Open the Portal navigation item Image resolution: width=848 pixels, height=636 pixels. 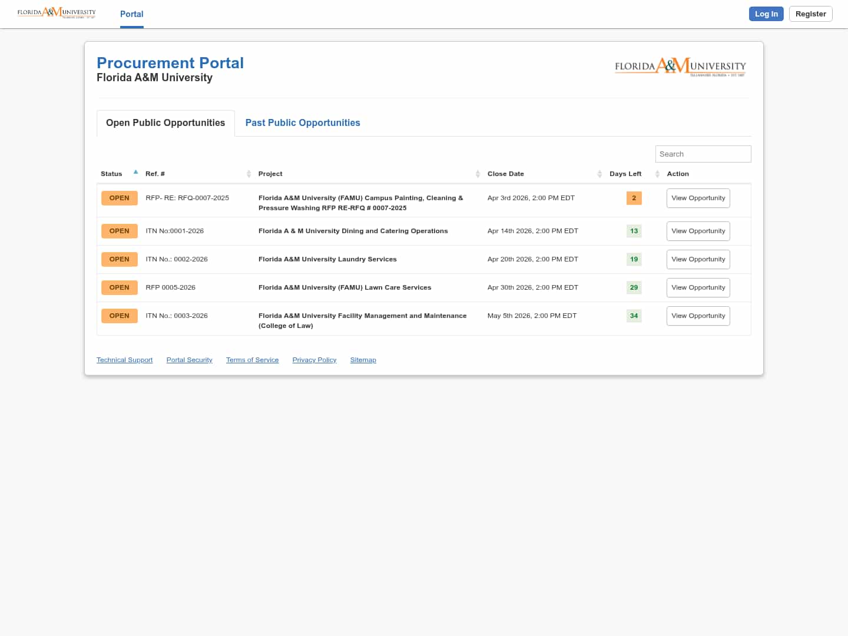[132, 14]
